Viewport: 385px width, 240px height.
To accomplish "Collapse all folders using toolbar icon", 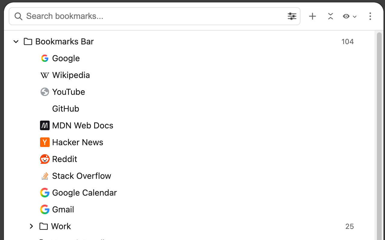I will pos(330,16).
